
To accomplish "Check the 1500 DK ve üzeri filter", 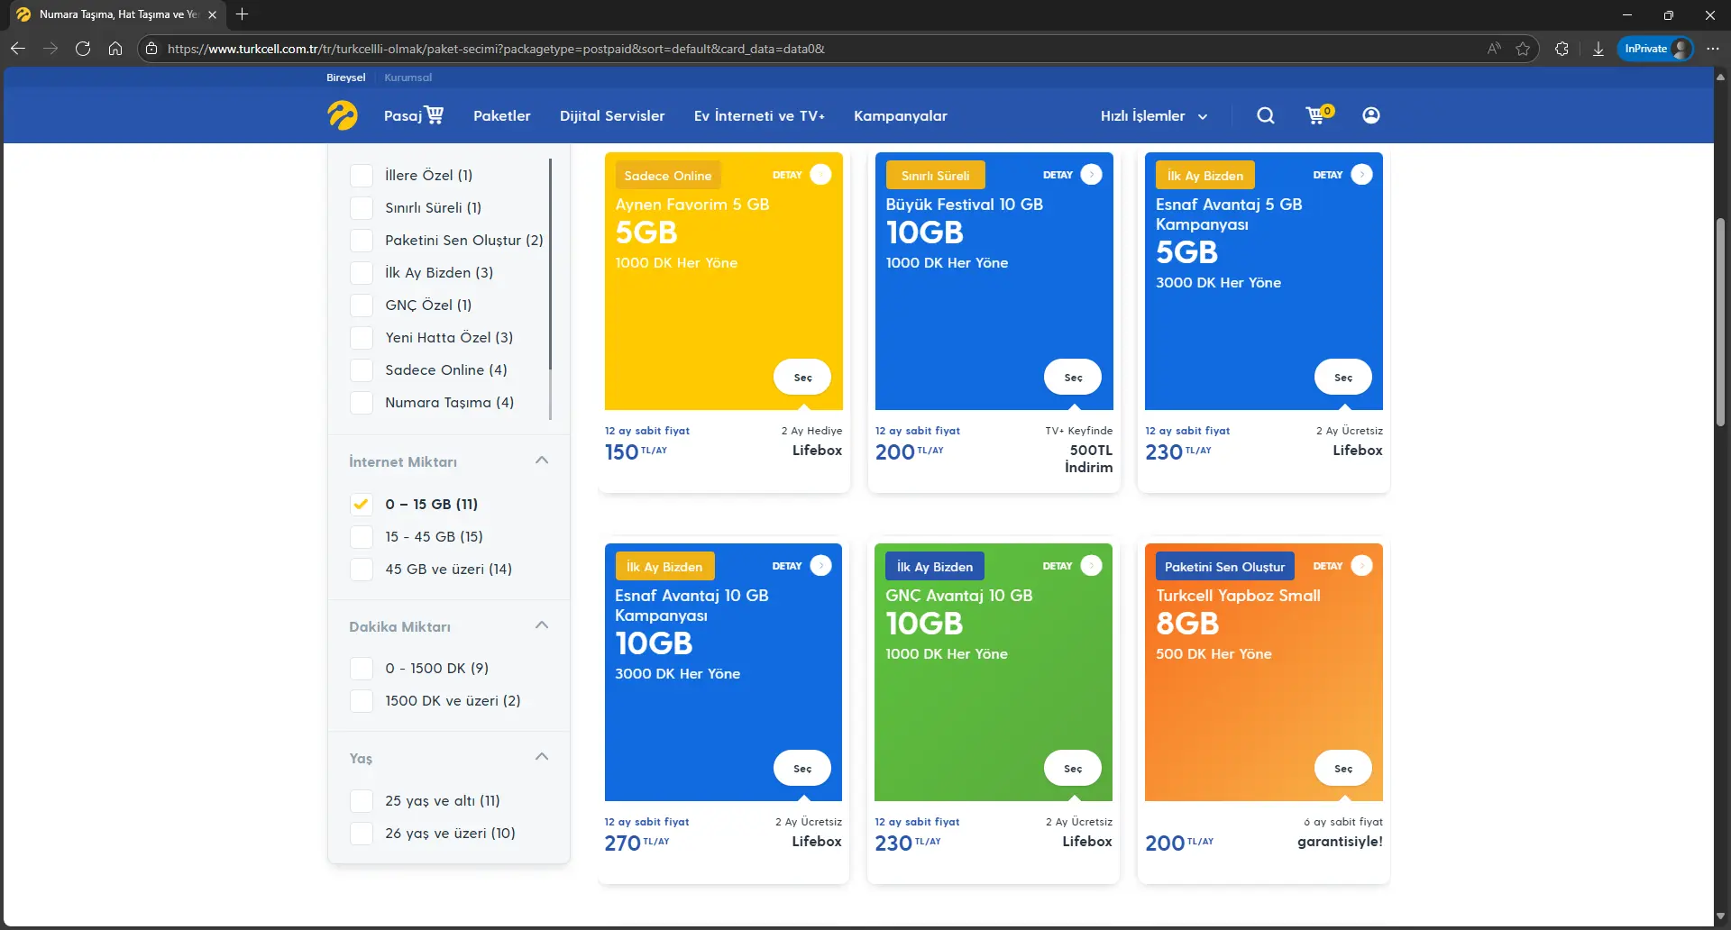I will pos(362,701).
